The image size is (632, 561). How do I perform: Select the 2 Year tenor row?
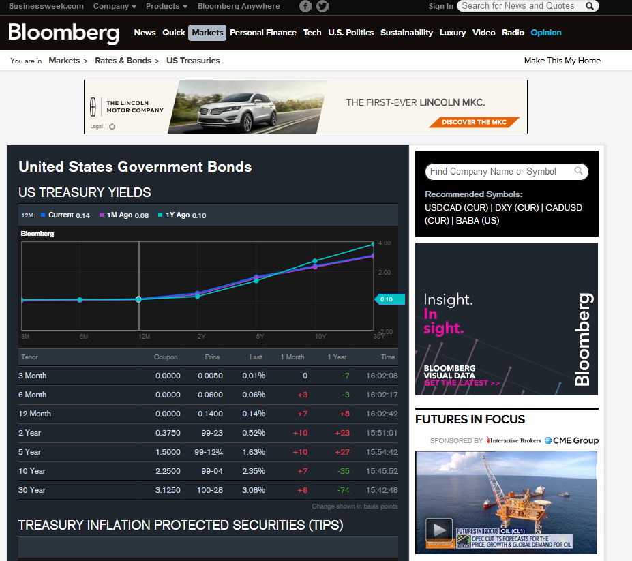(208, 433)
